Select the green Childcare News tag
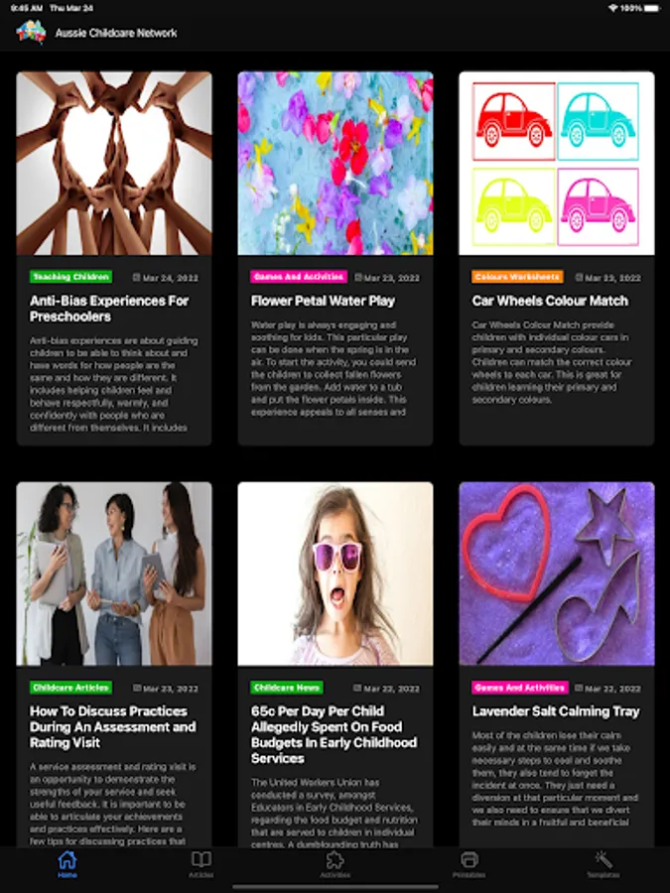 point(287,688)
